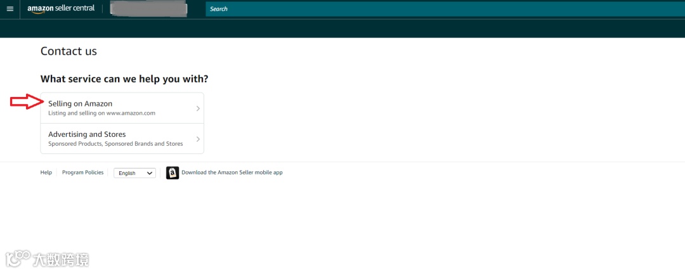Click the Amazon Seller Central logo

[x=61, y=9]
